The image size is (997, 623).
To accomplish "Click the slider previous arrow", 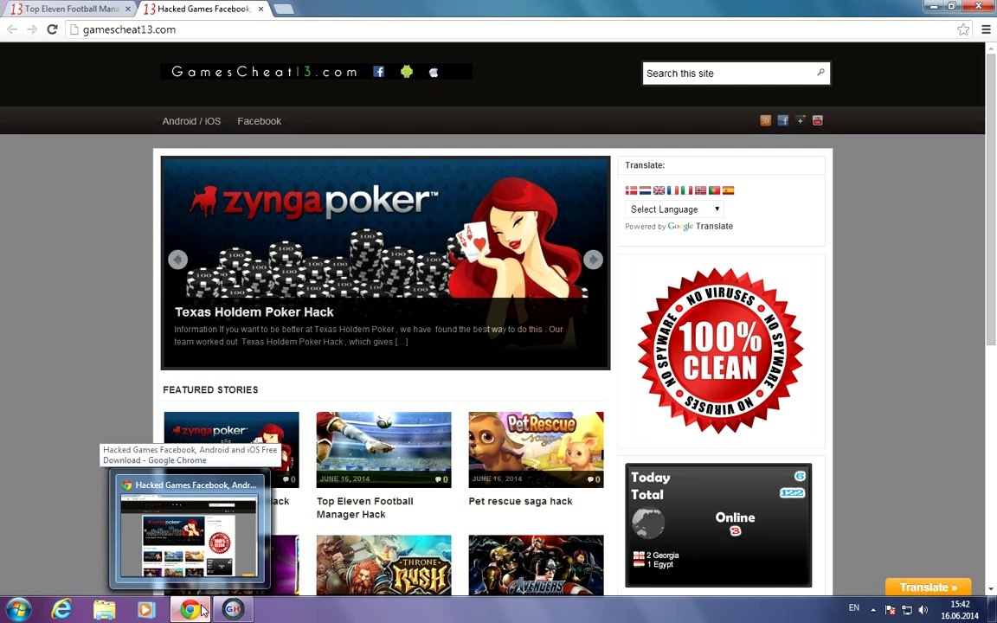I will pyautogui.click(x=178, y=260).
